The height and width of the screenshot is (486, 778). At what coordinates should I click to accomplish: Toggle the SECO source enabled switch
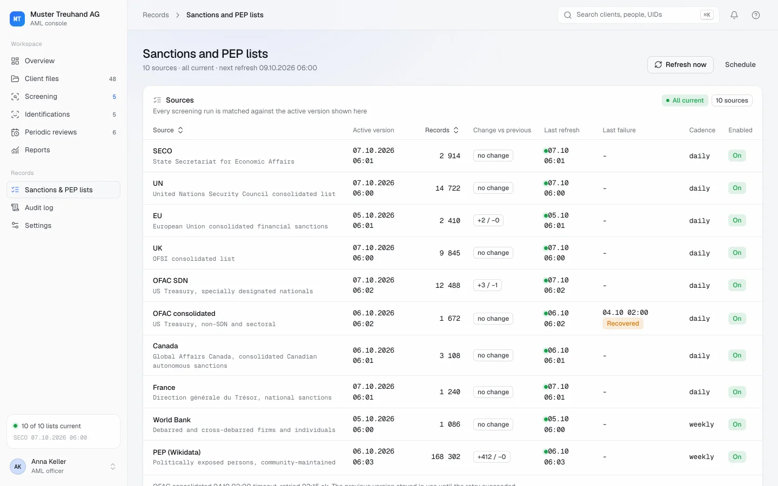pyautogui.click(x=737, y=156)
